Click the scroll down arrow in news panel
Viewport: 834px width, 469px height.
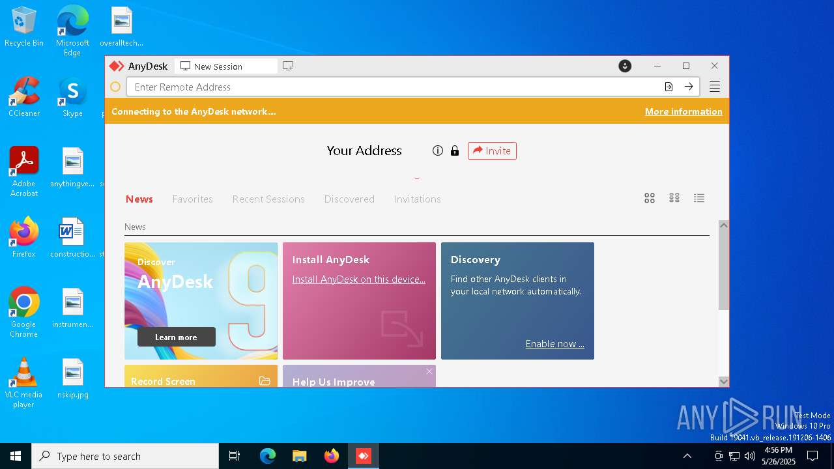point(723,381)
